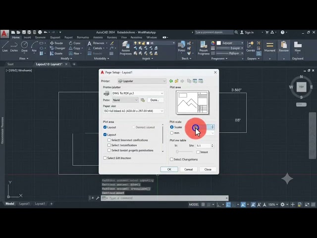The image size is (317, 238).
Task: Click the Close button in dialog footer
Action: (x=208, y=170)
